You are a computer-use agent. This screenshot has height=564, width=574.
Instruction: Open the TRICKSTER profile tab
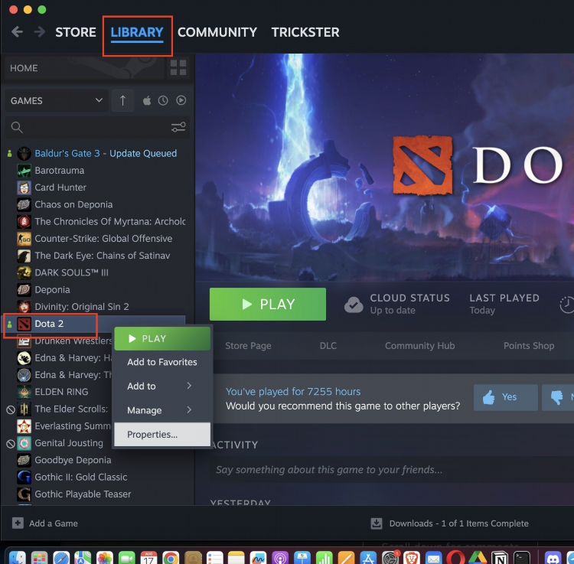click(x=305, y=32)
